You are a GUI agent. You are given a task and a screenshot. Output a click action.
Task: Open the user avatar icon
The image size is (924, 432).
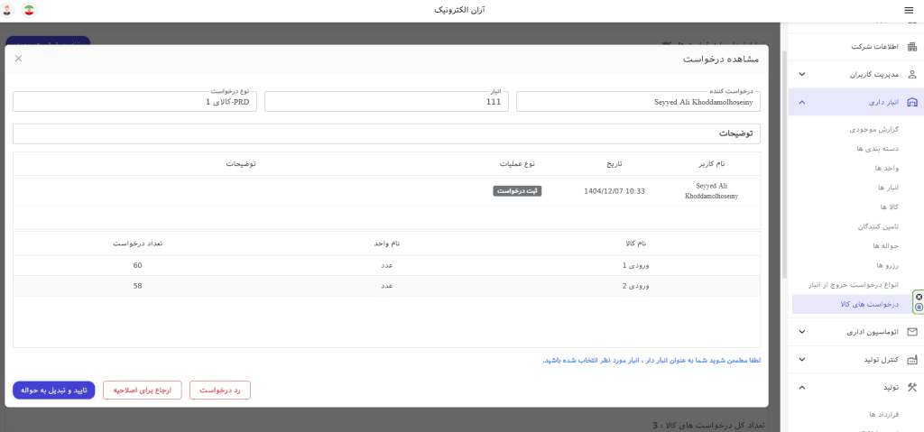tap(7, 10)
